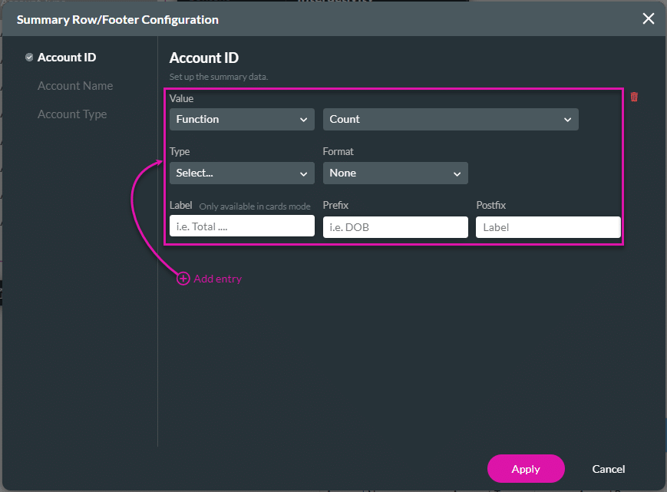Close the dialog with the X icon
The width and height of the screenshot is (667, 492).
coord(649,18)
